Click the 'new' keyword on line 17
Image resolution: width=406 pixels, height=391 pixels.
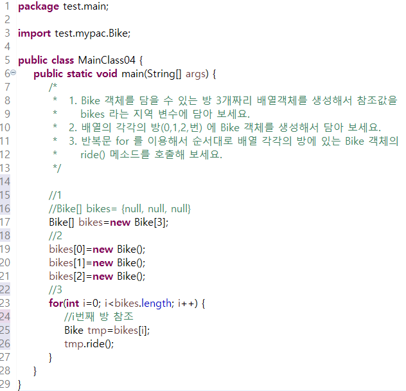[x=120, y=223]
